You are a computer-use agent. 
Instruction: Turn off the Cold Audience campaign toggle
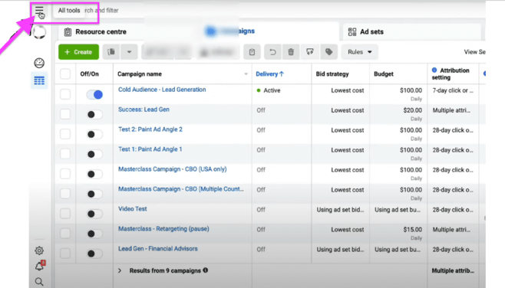(x=94, y=94)
